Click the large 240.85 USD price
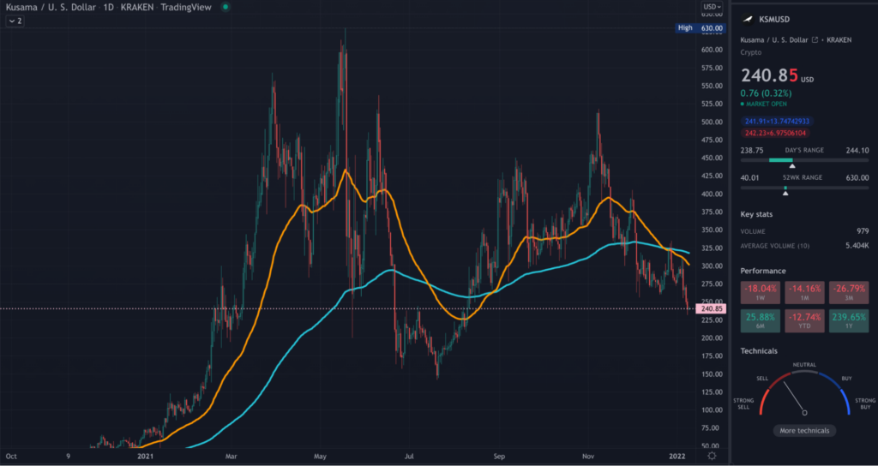Viewport: 878px width, 466px height. click(x=777, y=75)
